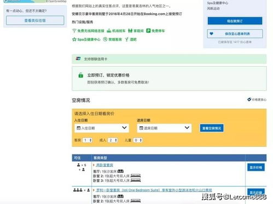Click bed icon beside 卧室 2 in first room

point(136,176)
